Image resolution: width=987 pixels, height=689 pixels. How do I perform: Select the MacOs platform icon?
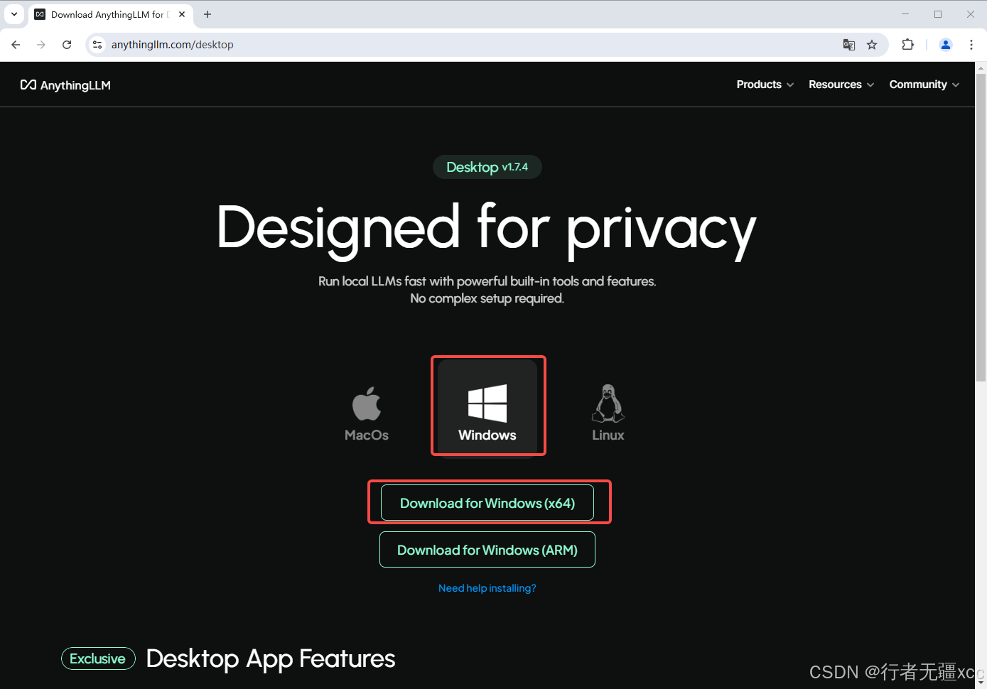click(367, 413)
